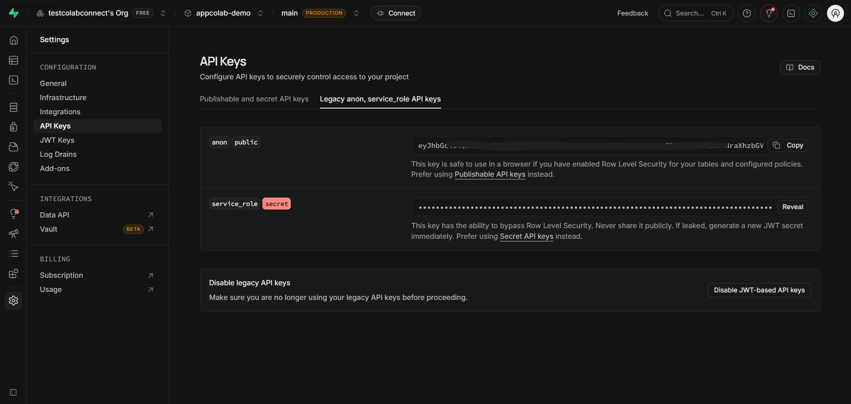Open the Integrations blocks sidebar icon
Viewport: 851px width, 404px height.
point(14,273)
